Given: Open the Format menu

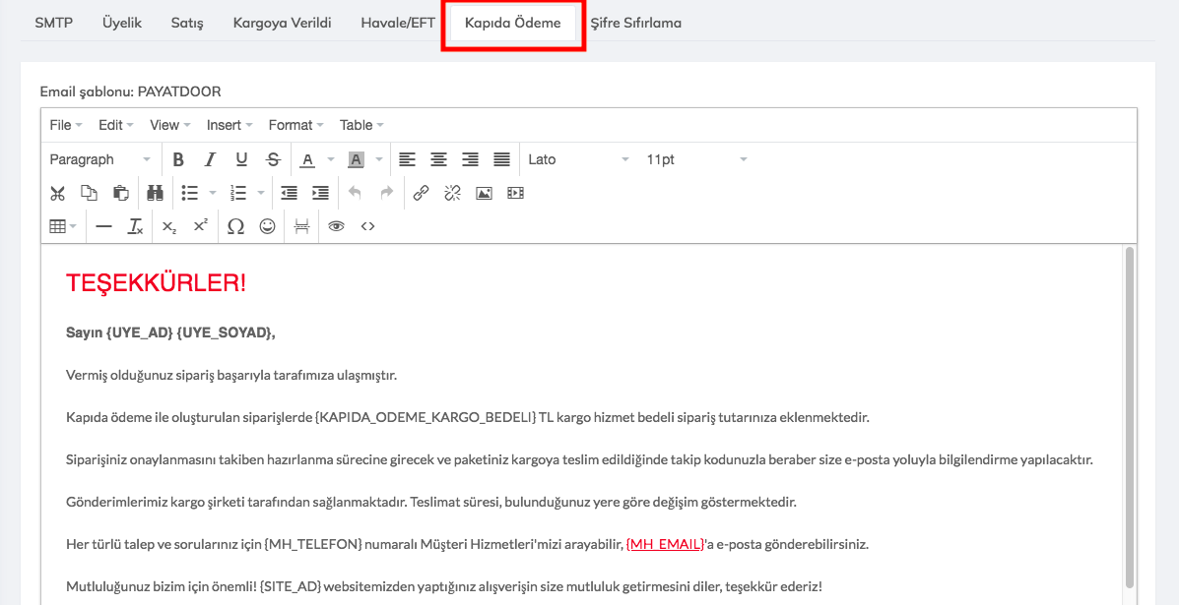Looking at the screenshot, I should coord(295,125).
